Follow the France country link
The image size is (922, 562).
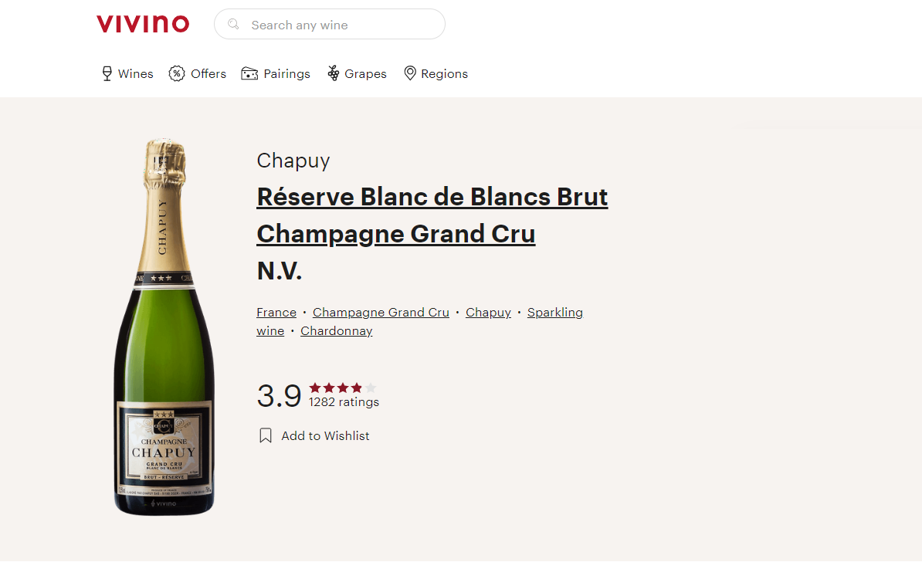276,312
